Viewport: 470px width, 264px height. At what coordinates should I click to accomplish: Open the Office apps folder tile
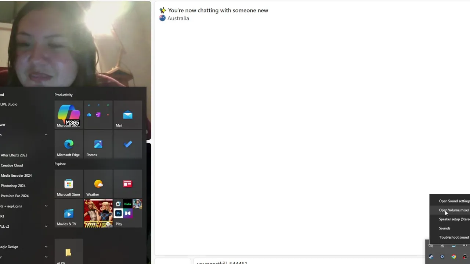coord(98,115)
